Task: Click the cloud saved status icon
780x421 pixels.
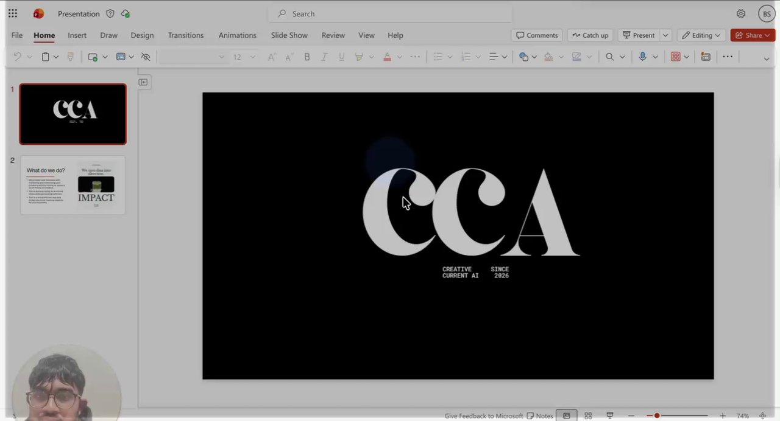Action: (x=126, y=13)
